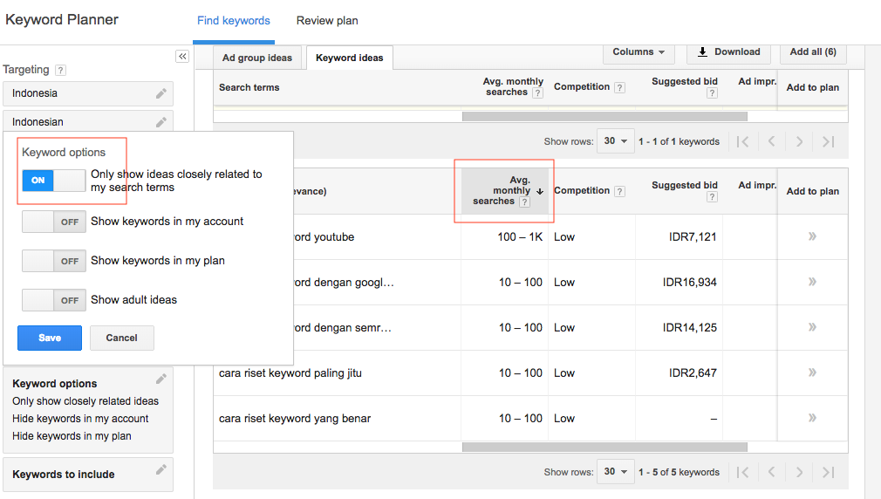This screenshot has width=881, height=499.
Task: Change Show rows dropdown in upper table
Action: [616, 141]
